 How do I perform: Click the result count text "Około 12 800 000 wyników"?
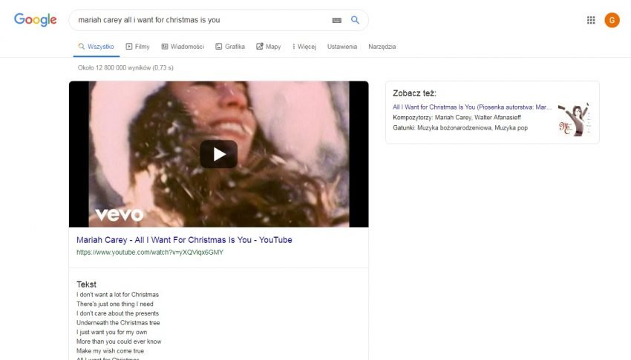point(114,68)
